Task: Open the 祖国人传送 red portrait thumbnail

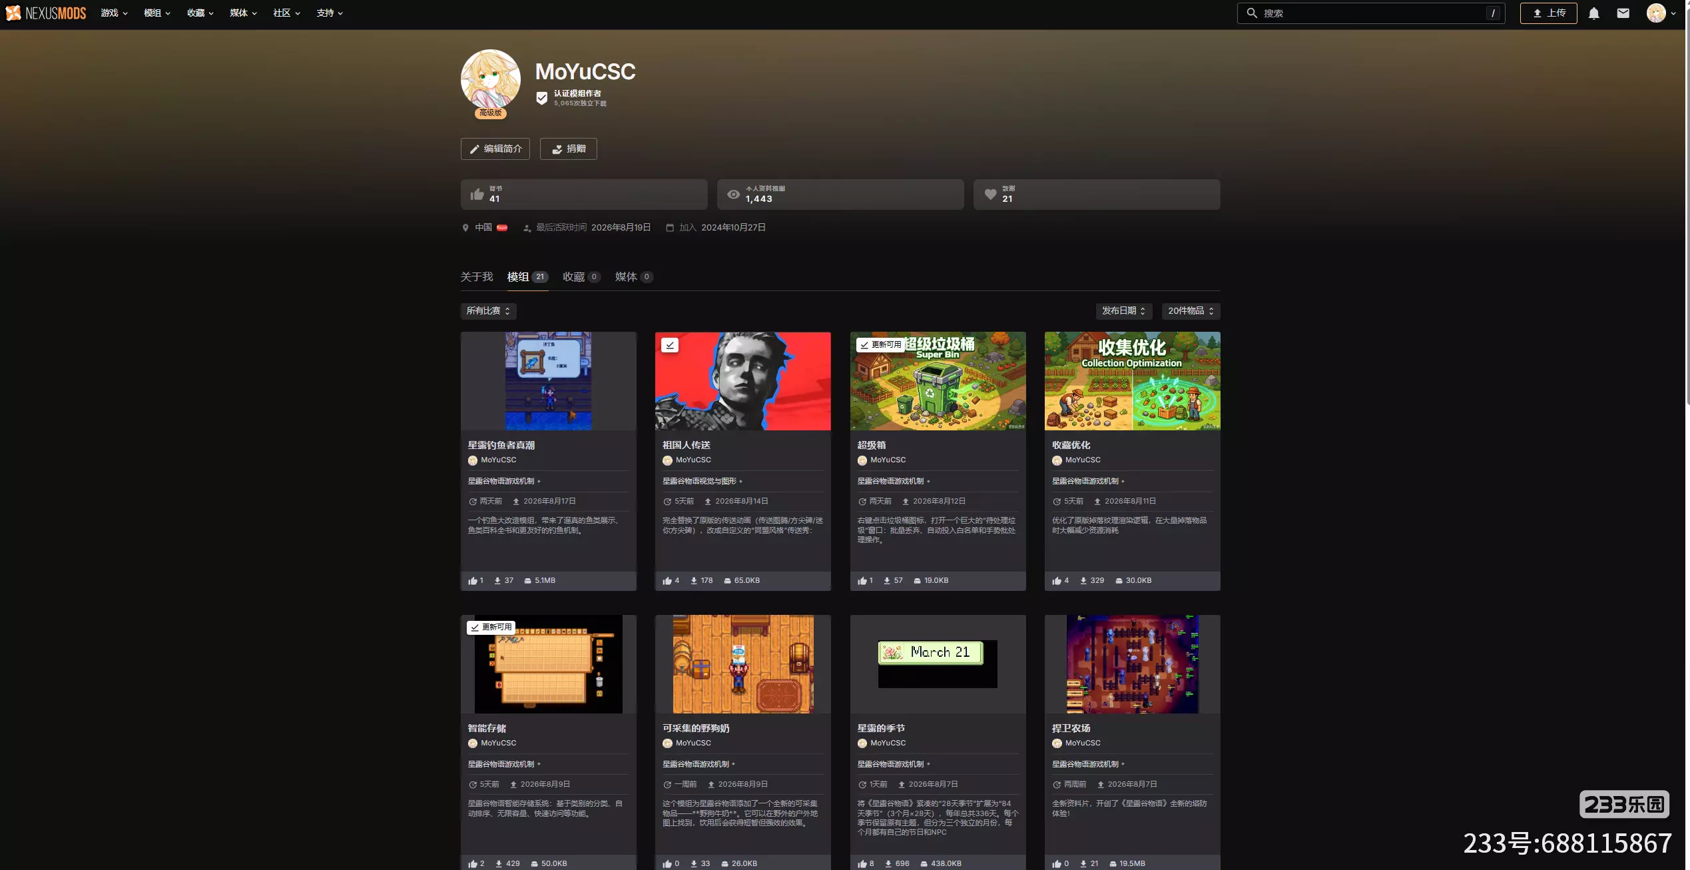Action: pyautogui.click(x=742, y=381)
